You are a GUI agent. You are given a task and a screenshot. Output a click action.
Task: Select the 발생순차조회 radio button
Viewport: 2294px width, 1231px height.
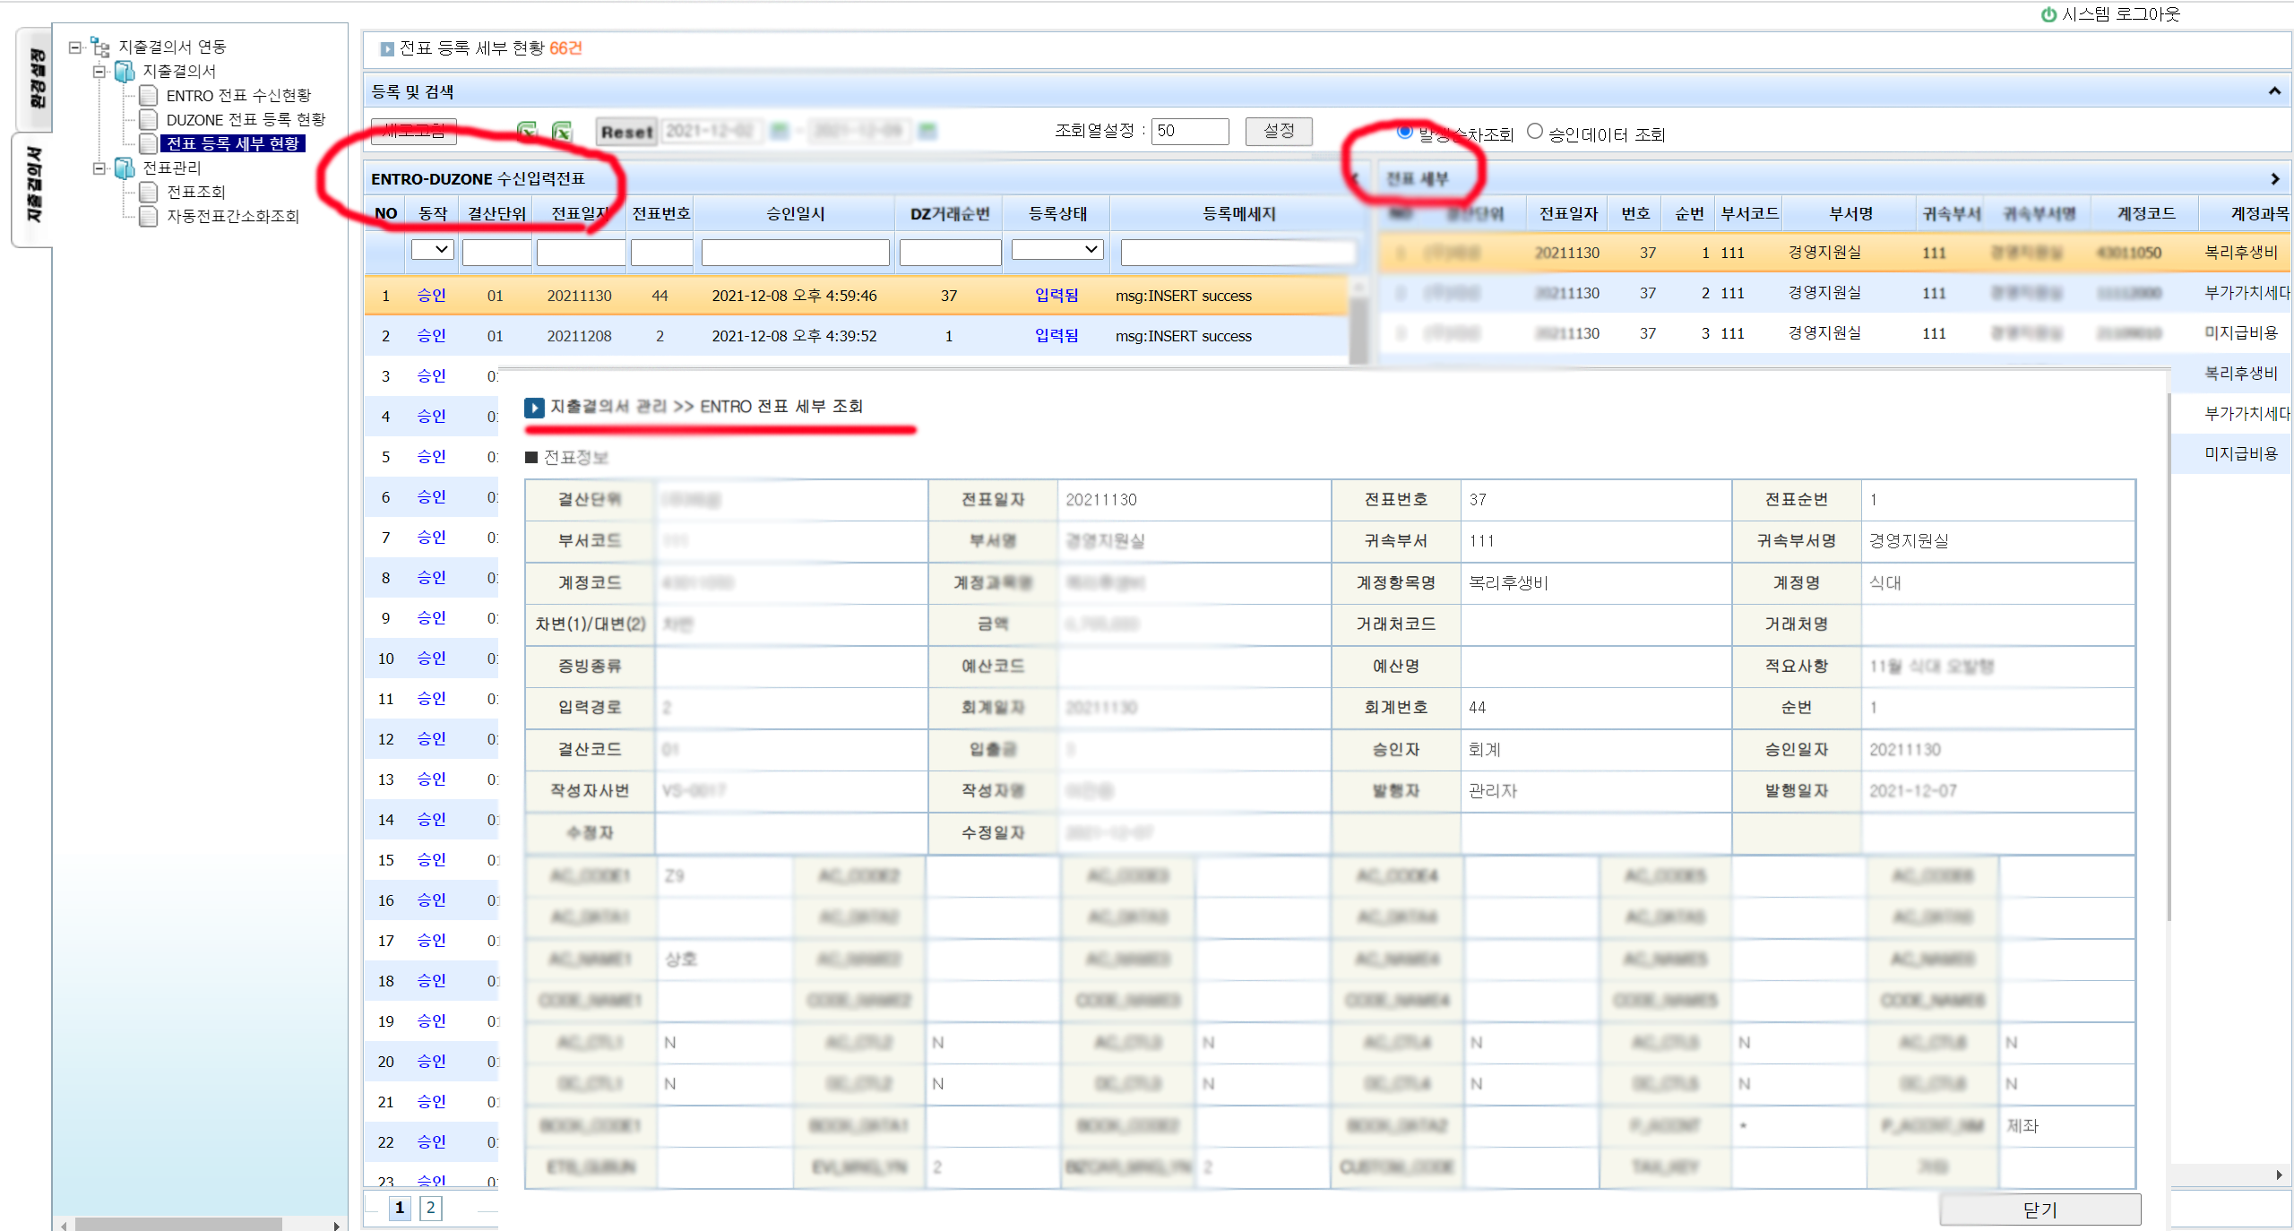coord(1404,133)
